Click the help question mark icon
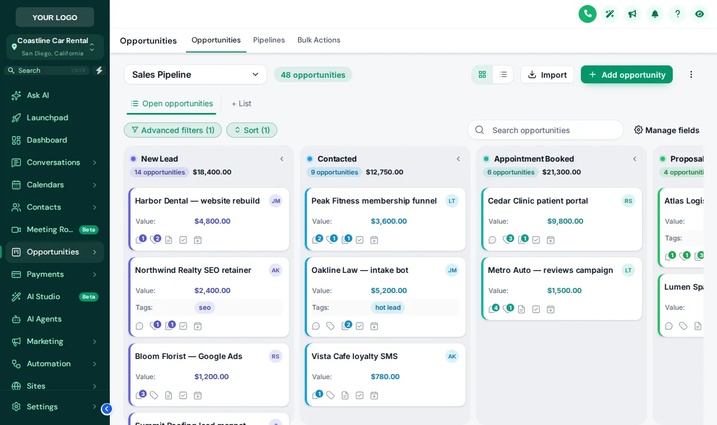 click(677, 14)
